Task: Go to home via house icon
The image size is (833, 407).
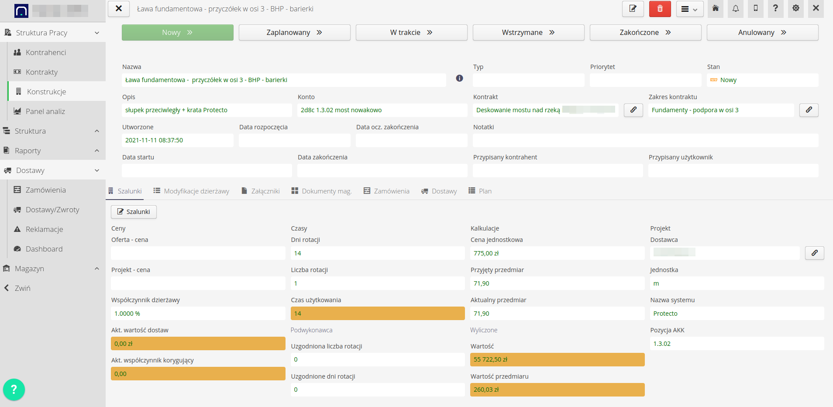Action: click(x=715, y=9)
